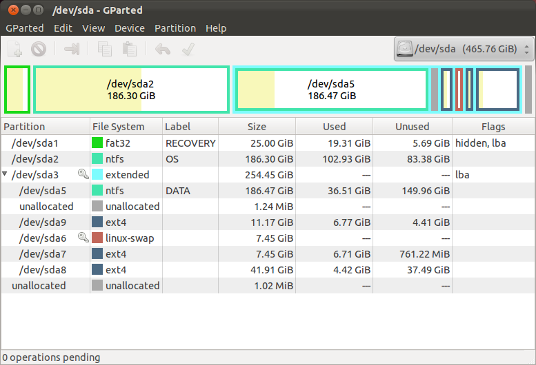Click the green fat32 color swatch
536x365 pixels.
pos(97,143)
